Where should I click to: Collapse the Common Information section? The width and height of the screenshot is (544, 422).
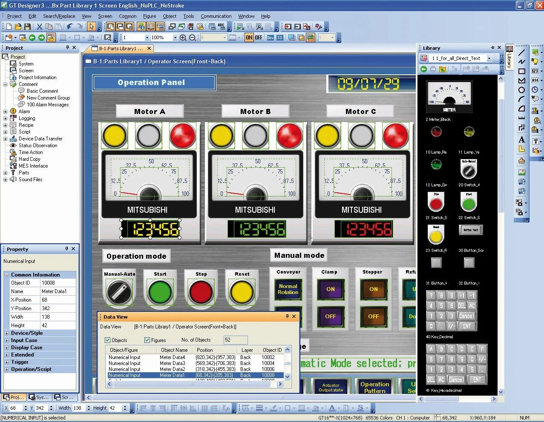(x=6, y=275)
